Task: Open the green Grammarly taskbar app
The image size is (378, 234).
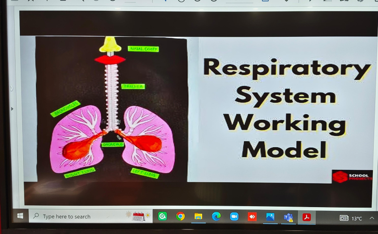Action: click(163, 217)
